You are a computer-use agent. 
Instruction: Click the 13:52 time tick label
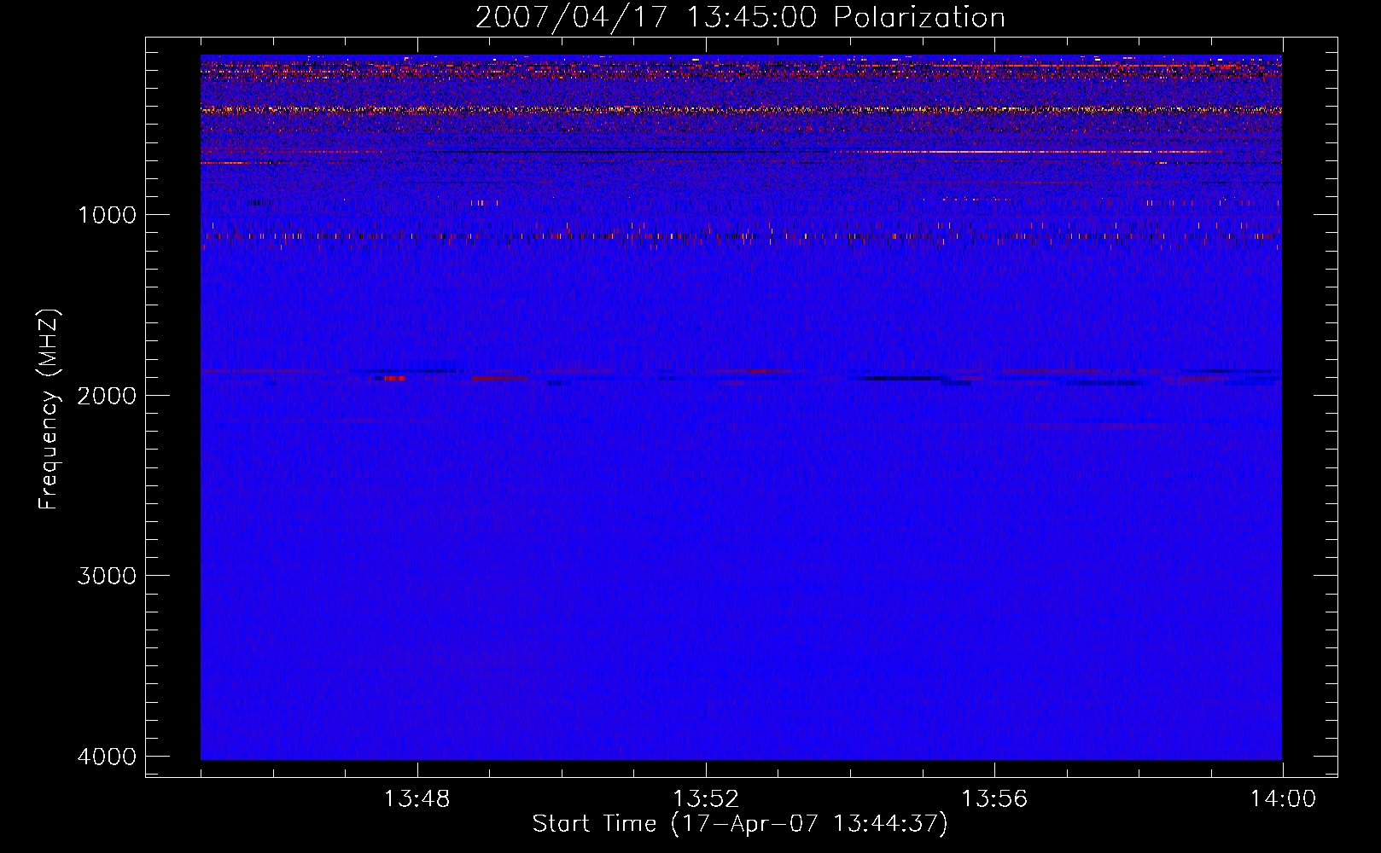[706, 799]
